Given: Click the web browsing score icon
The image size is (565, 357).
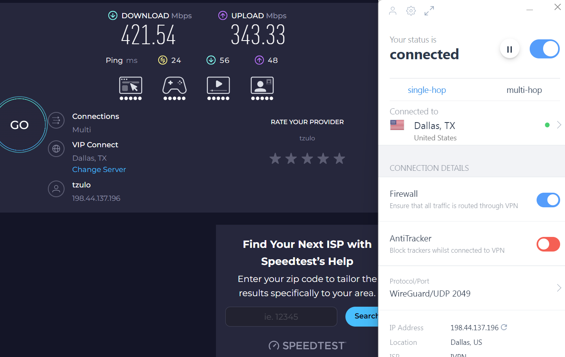Looking at the screenshot, I should tap(131, 88).
